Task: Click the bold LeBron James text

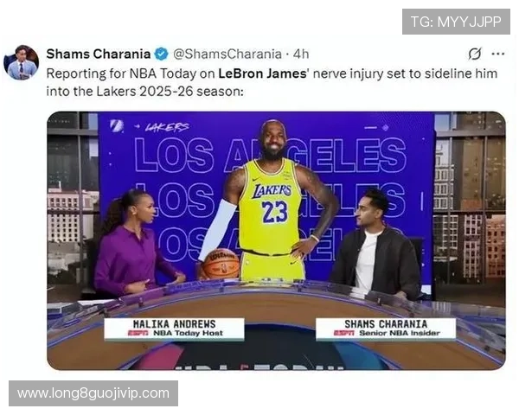Action: [262, 73]
